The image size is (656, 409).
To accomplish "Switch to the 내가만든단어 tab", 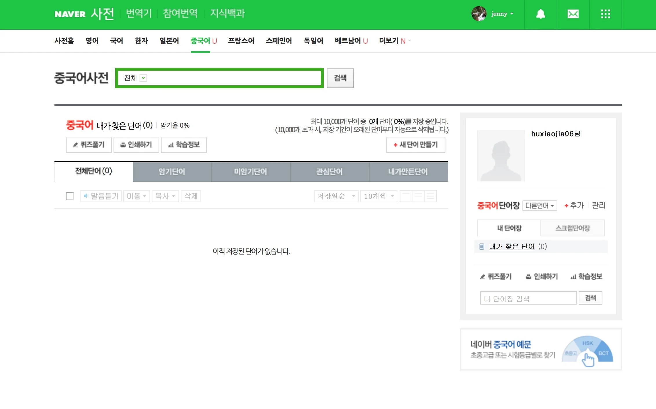I will click(408, 172).
